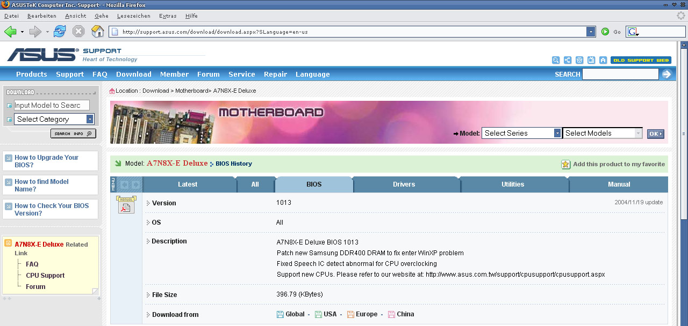Image resolution: width=688 pixels, height=326 pixels.
Task: Click Language in the ASUS navigation bar
Action: pos(313,75)
